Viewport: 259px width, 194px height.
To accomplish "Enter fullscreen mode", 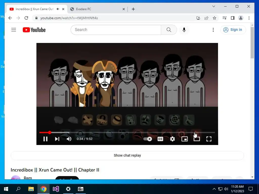I will 209,139.
